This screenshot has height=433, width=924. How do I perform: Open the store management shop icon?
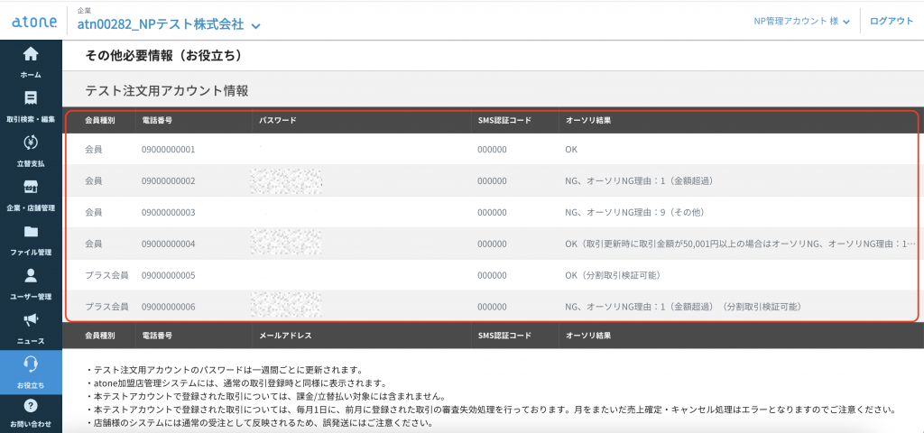tap(31, 187)
